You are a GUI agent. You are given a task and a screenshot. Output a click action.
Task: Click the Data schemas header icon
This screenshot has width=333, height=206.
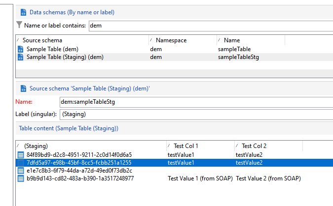22,12
